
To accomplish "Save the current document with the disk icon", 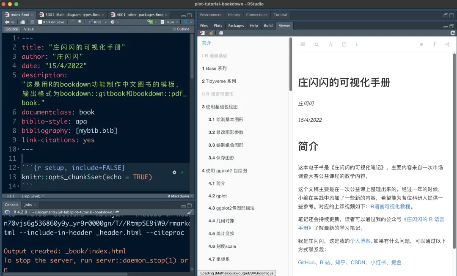I will pos(32,22).
